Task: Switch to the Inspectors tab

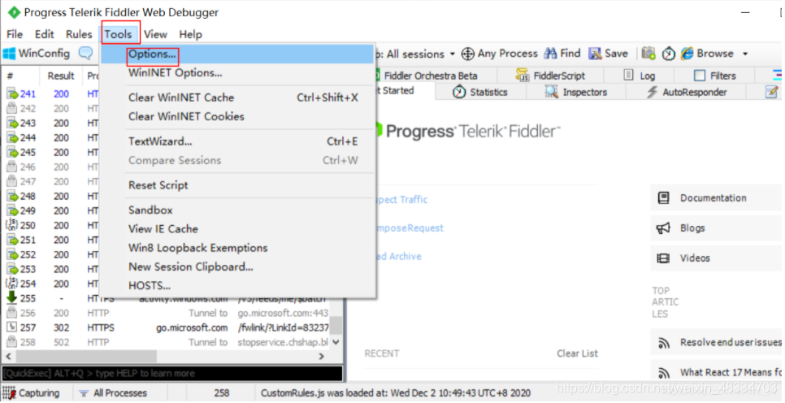Action: [575, 92]
